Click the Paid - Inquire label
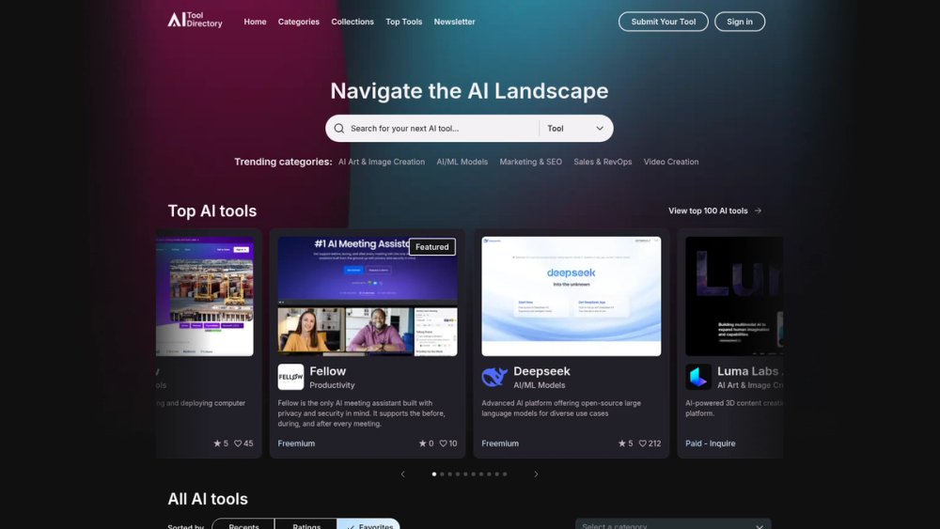940x529 pixels. click(x=711, y=443)
